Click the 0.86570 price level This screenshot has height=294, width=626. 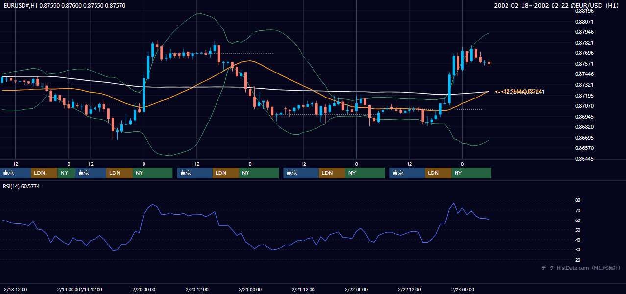tap(584, 148)
